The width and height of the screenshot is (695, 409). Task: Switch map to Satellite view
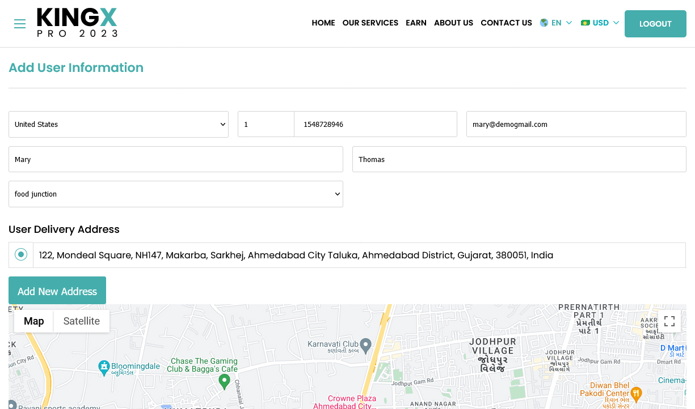[x=81, y=321]
